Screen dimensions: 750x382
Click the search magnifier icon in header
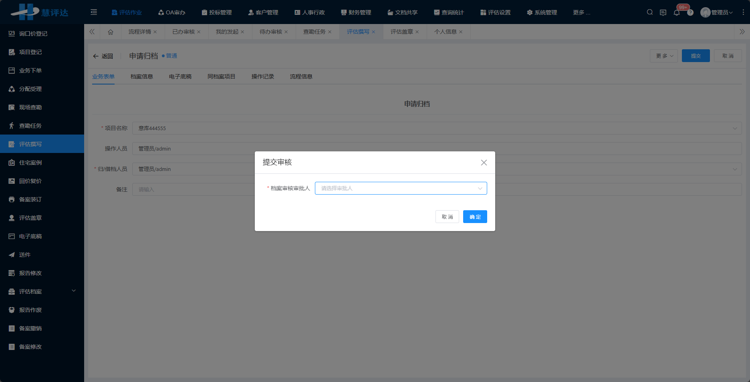pos(650,12)
